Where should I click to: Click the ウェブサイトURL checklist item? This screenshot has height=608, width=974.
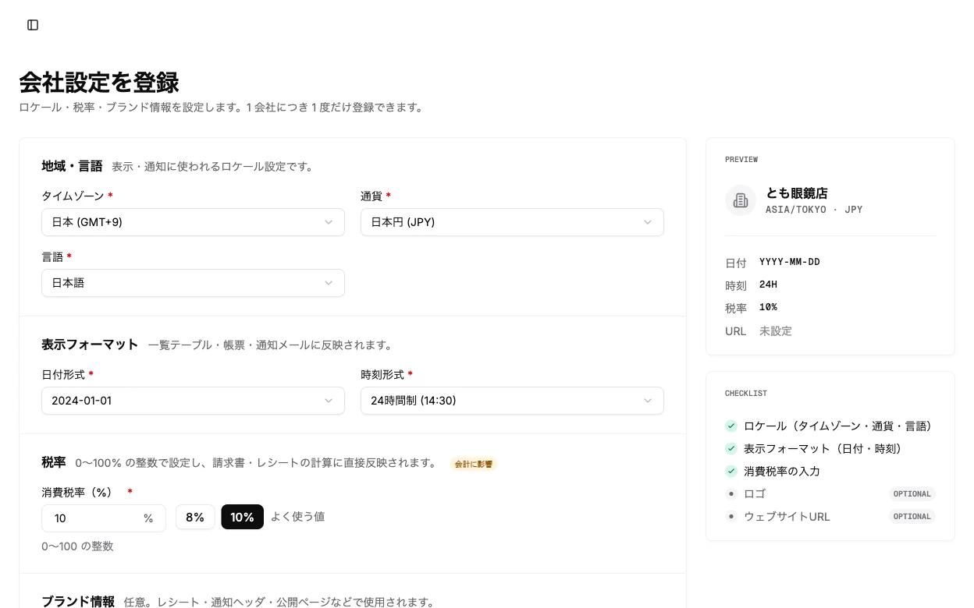787,516
